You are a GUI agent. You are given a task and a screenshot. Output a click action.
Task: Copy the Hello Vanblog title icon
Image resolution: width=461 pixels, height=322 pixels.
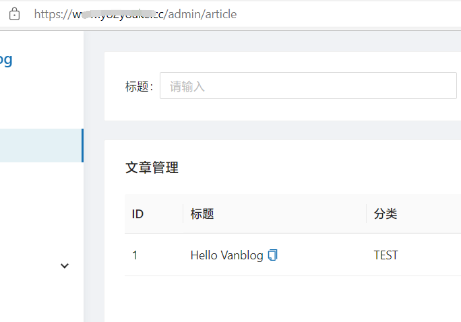click(272, 255)
